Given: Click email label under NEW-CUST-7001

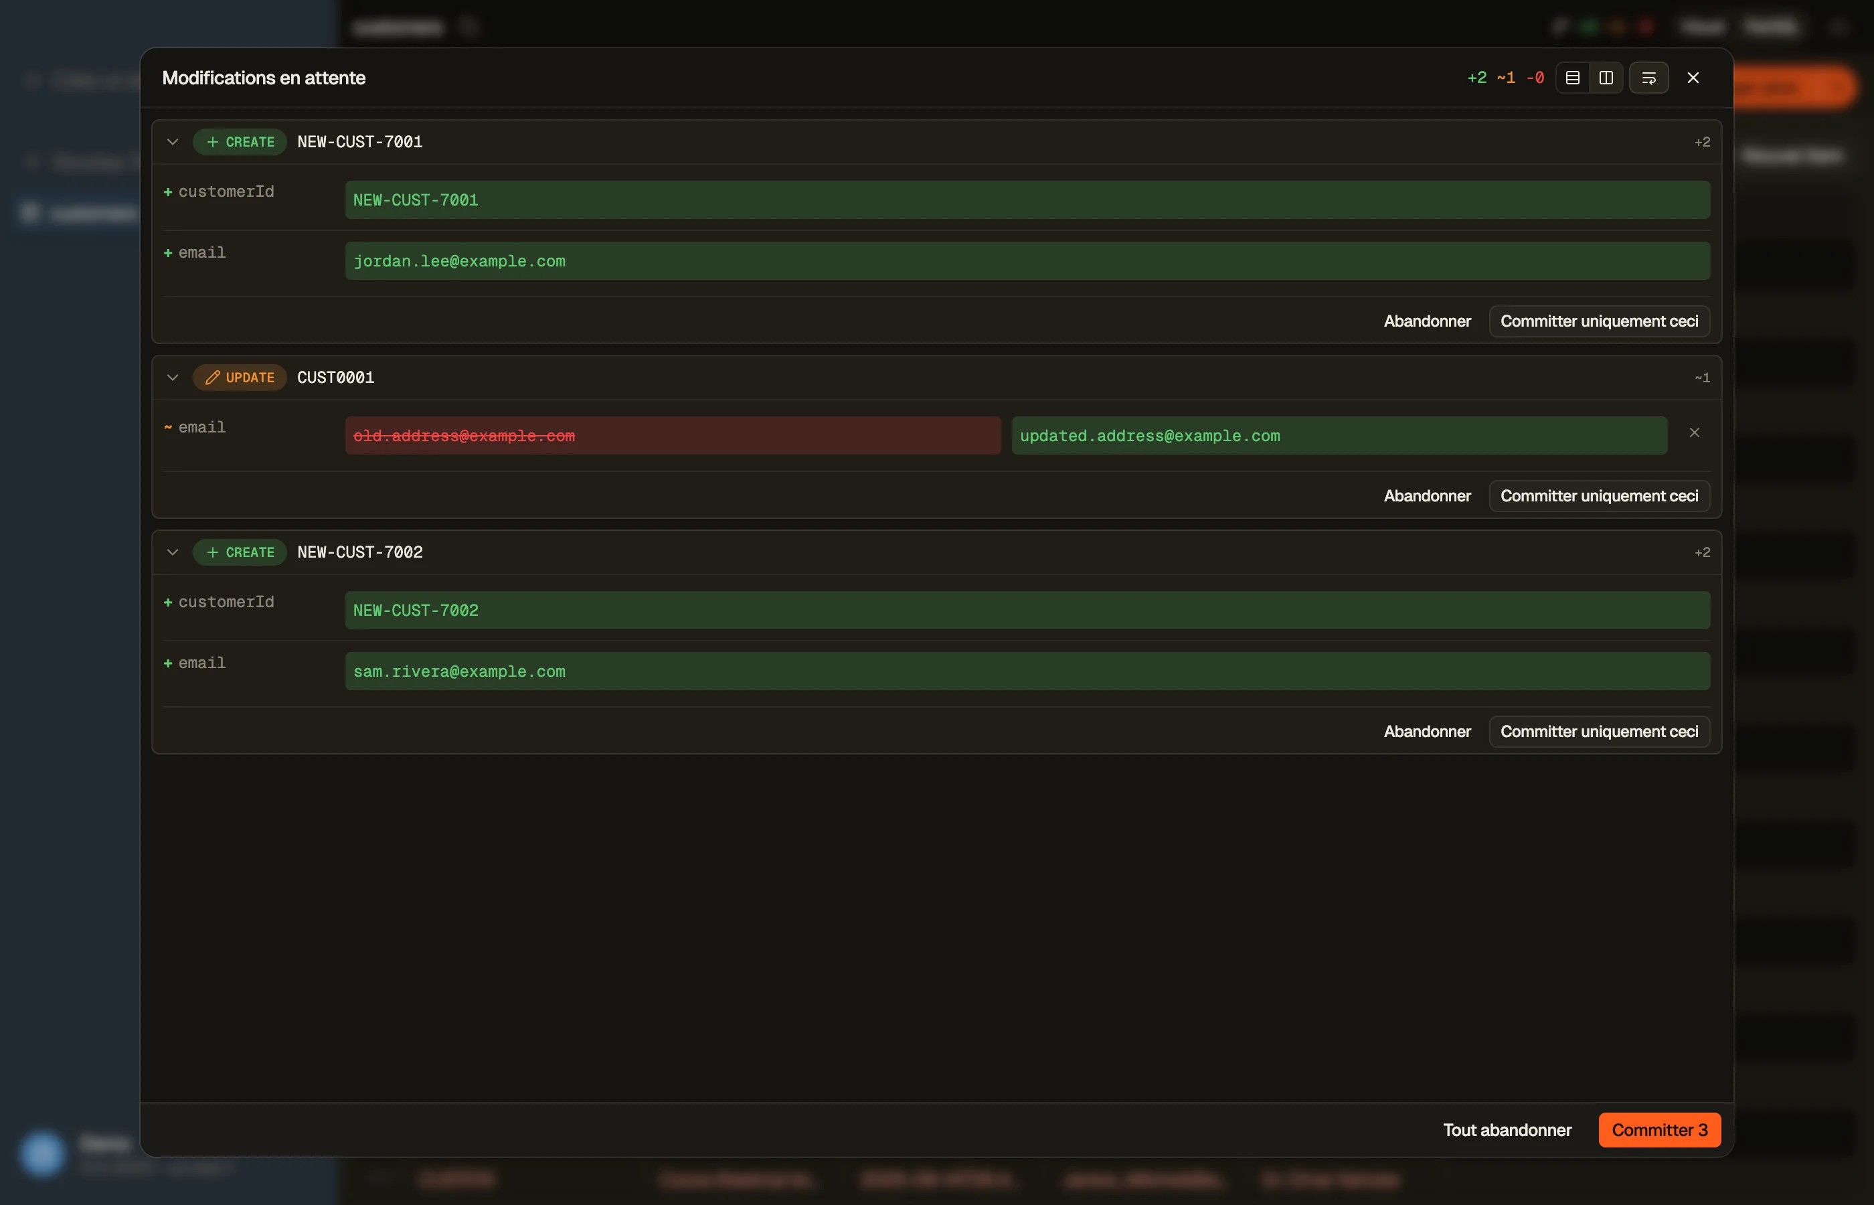Looking at the screenshot, I should (202, 253).
